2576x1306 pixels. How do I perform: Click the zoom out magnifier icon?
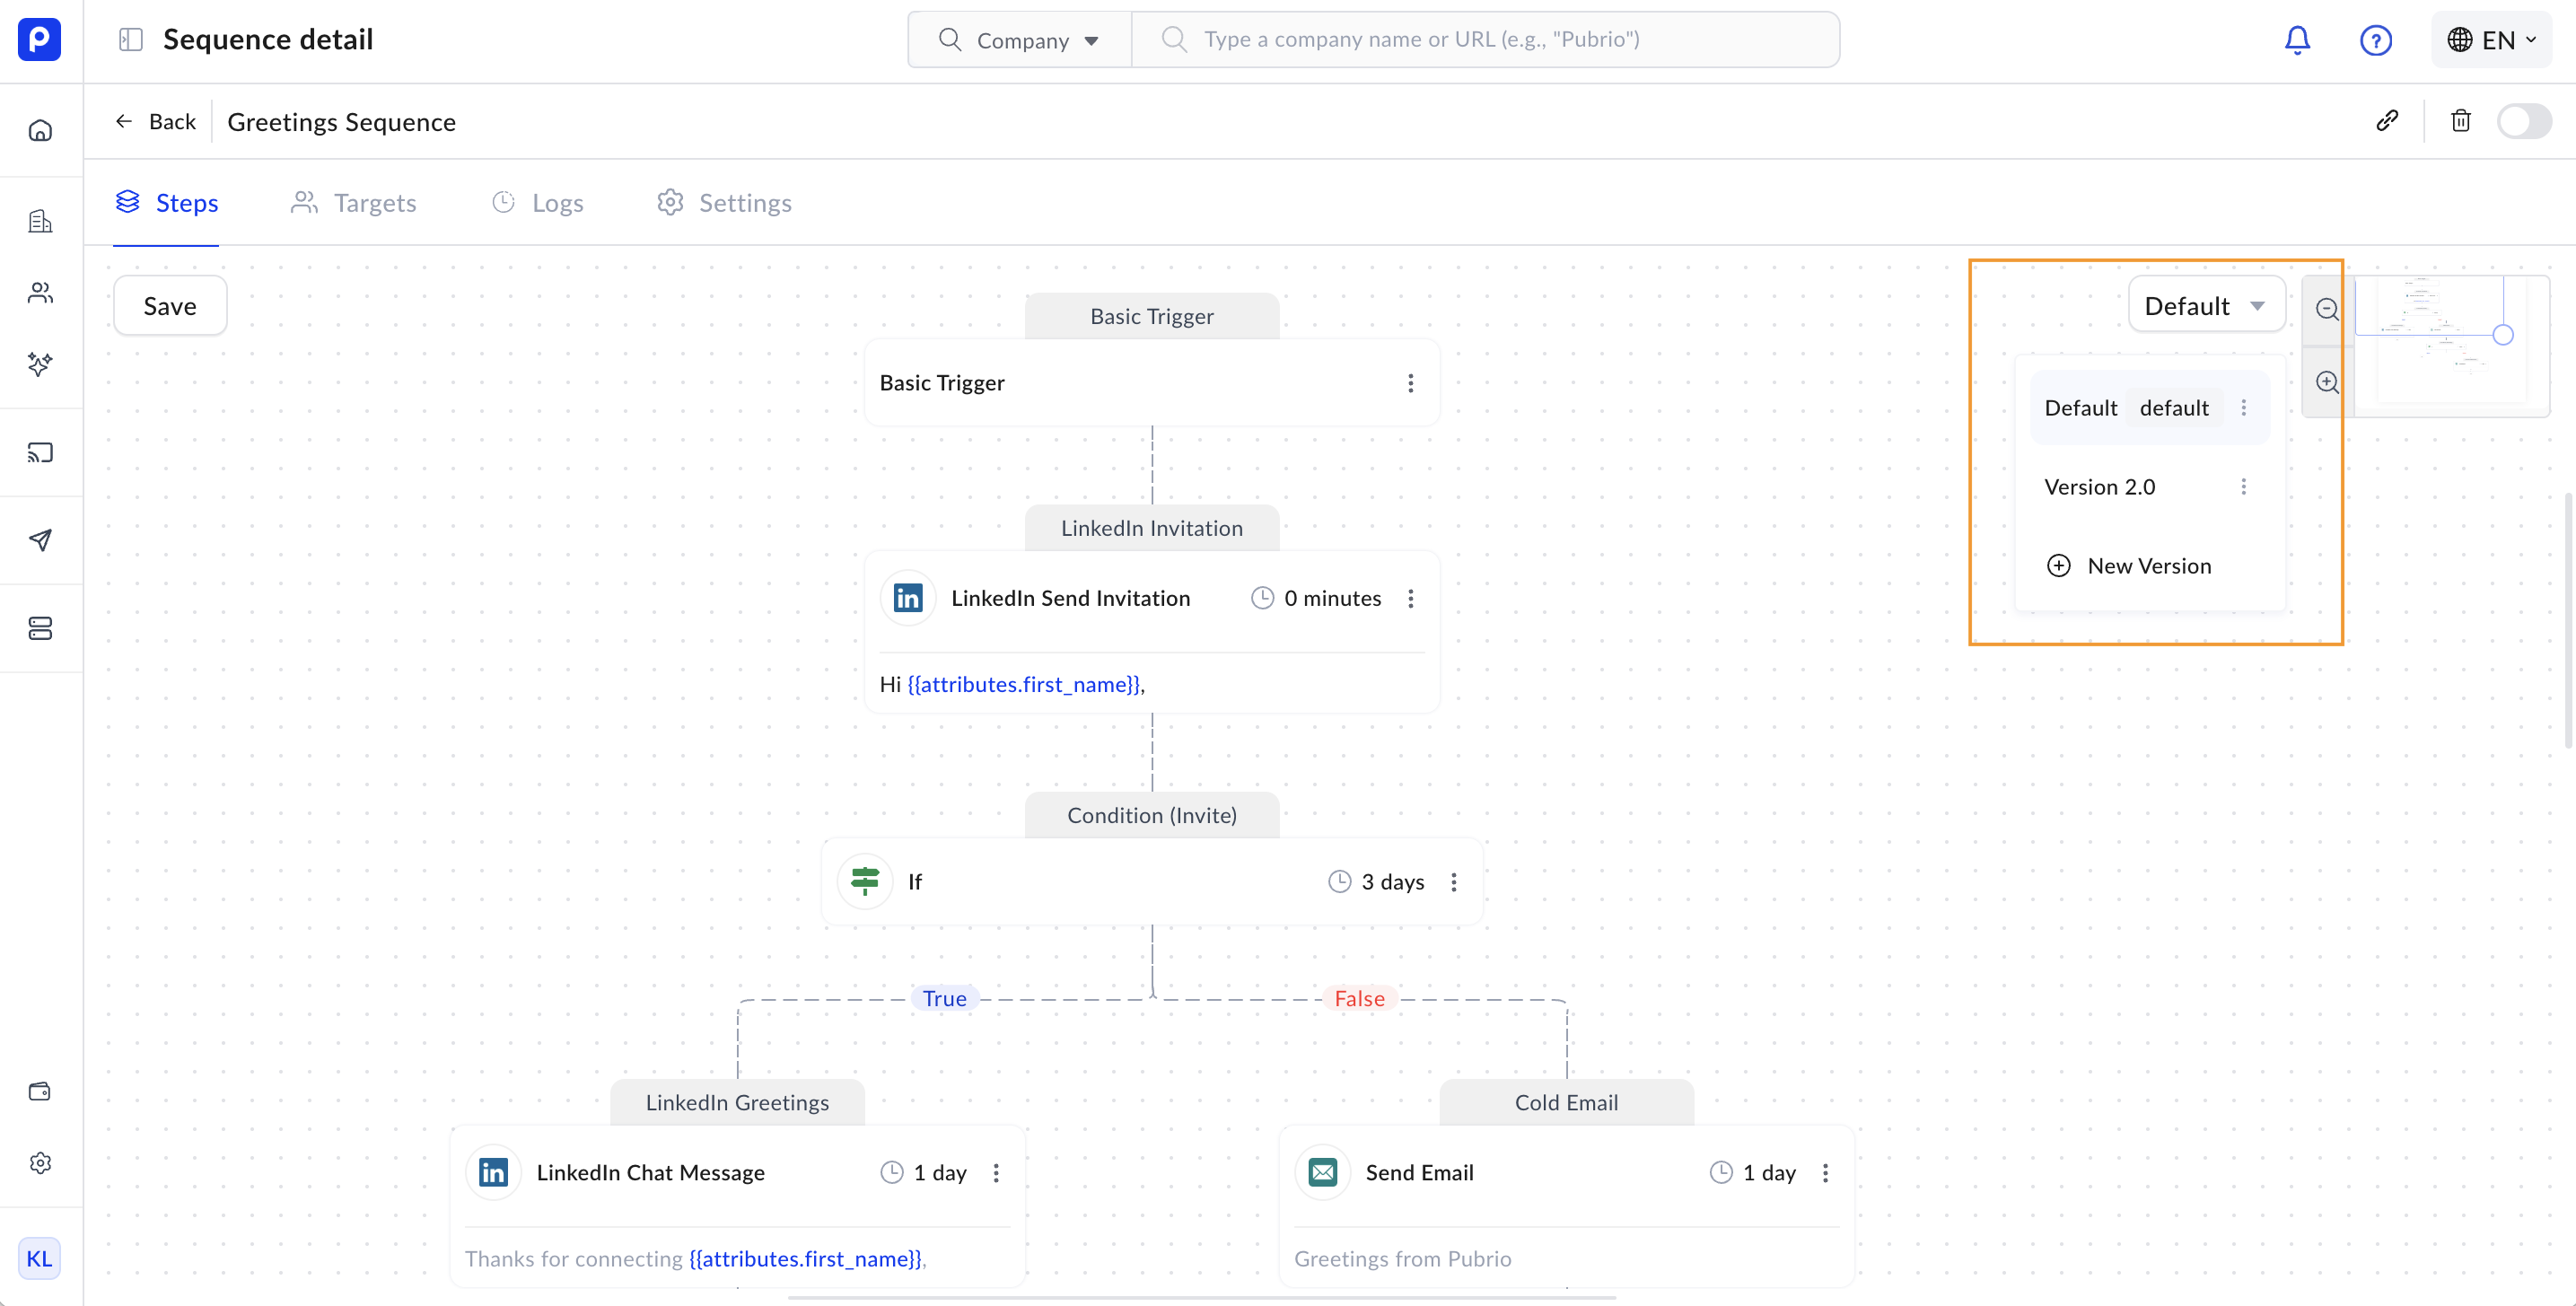(x=2327, y=310)
